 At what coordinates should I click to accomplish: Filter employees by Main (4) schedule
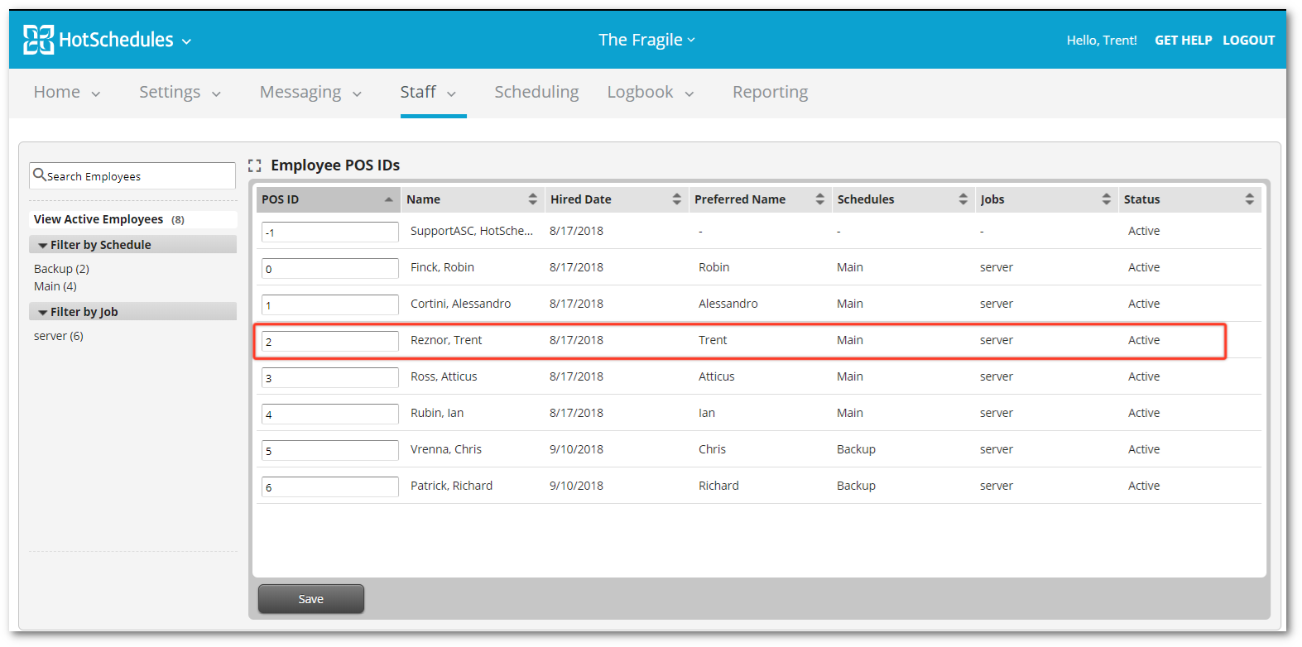(55, 286)
